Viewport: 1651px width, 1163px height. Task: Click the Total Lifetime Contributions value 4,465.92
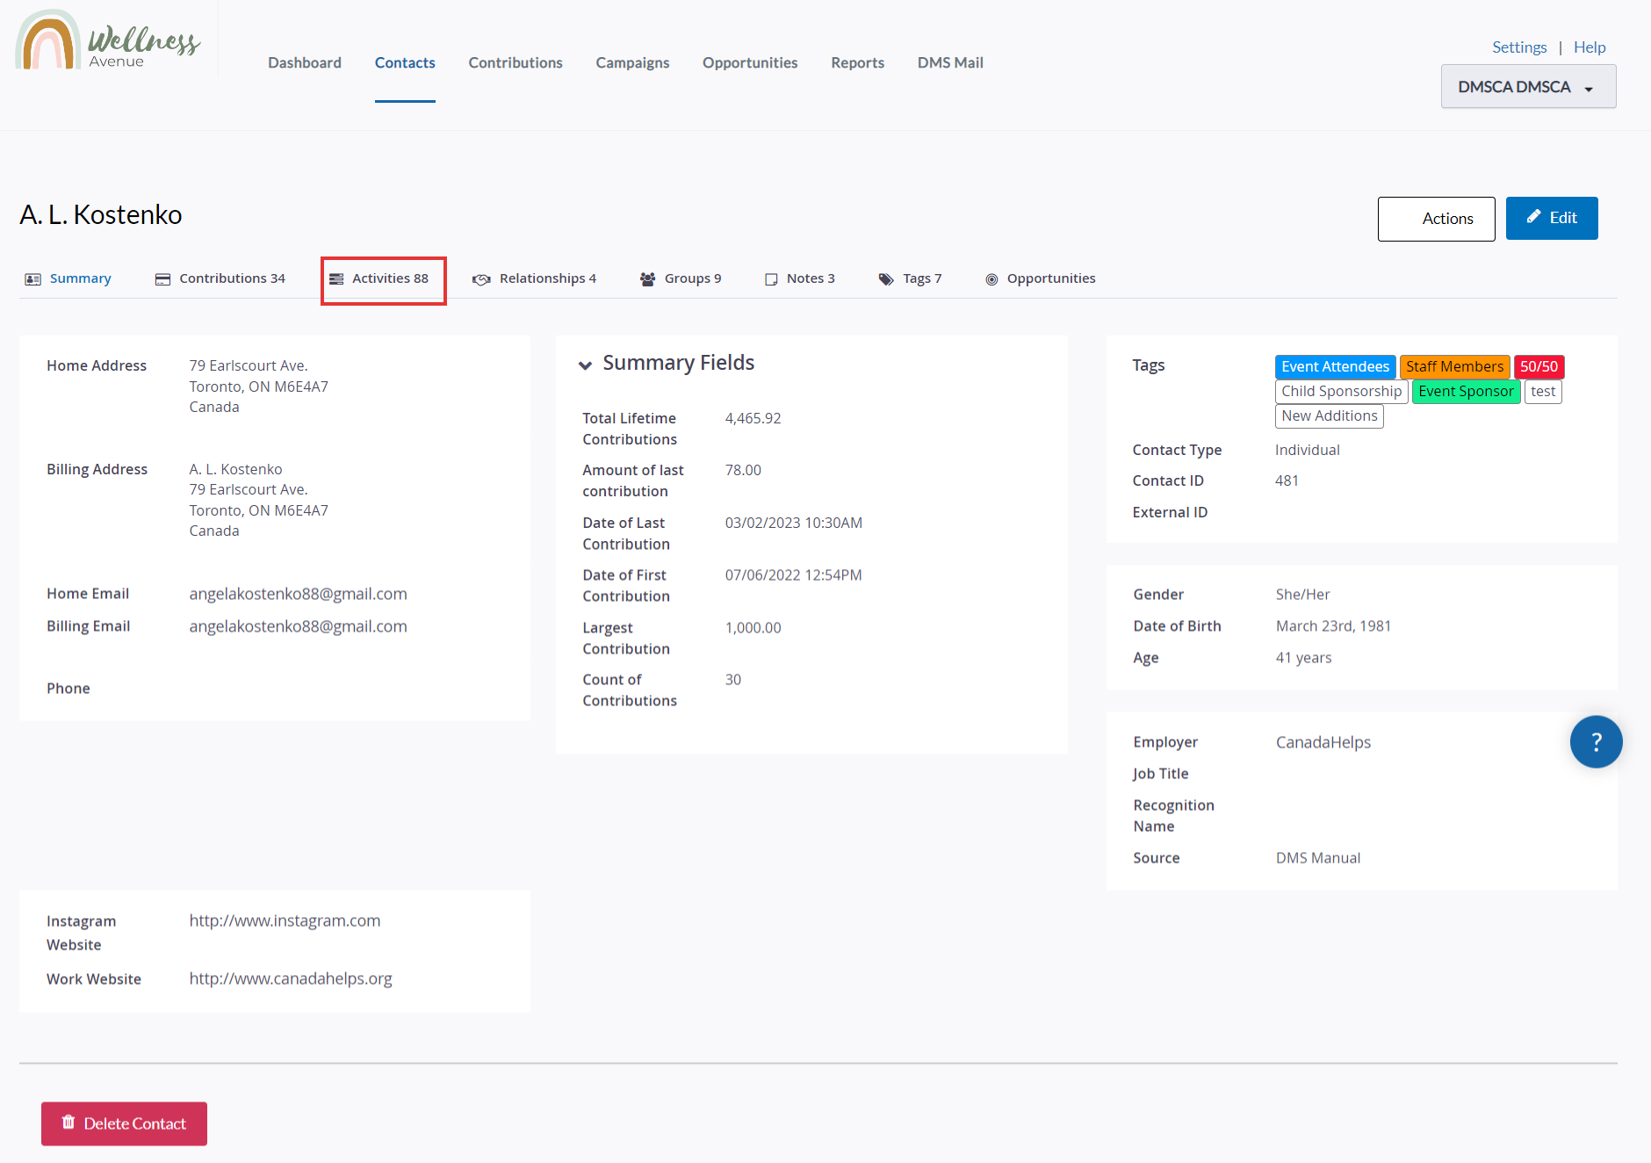click(x=753, y=418)
